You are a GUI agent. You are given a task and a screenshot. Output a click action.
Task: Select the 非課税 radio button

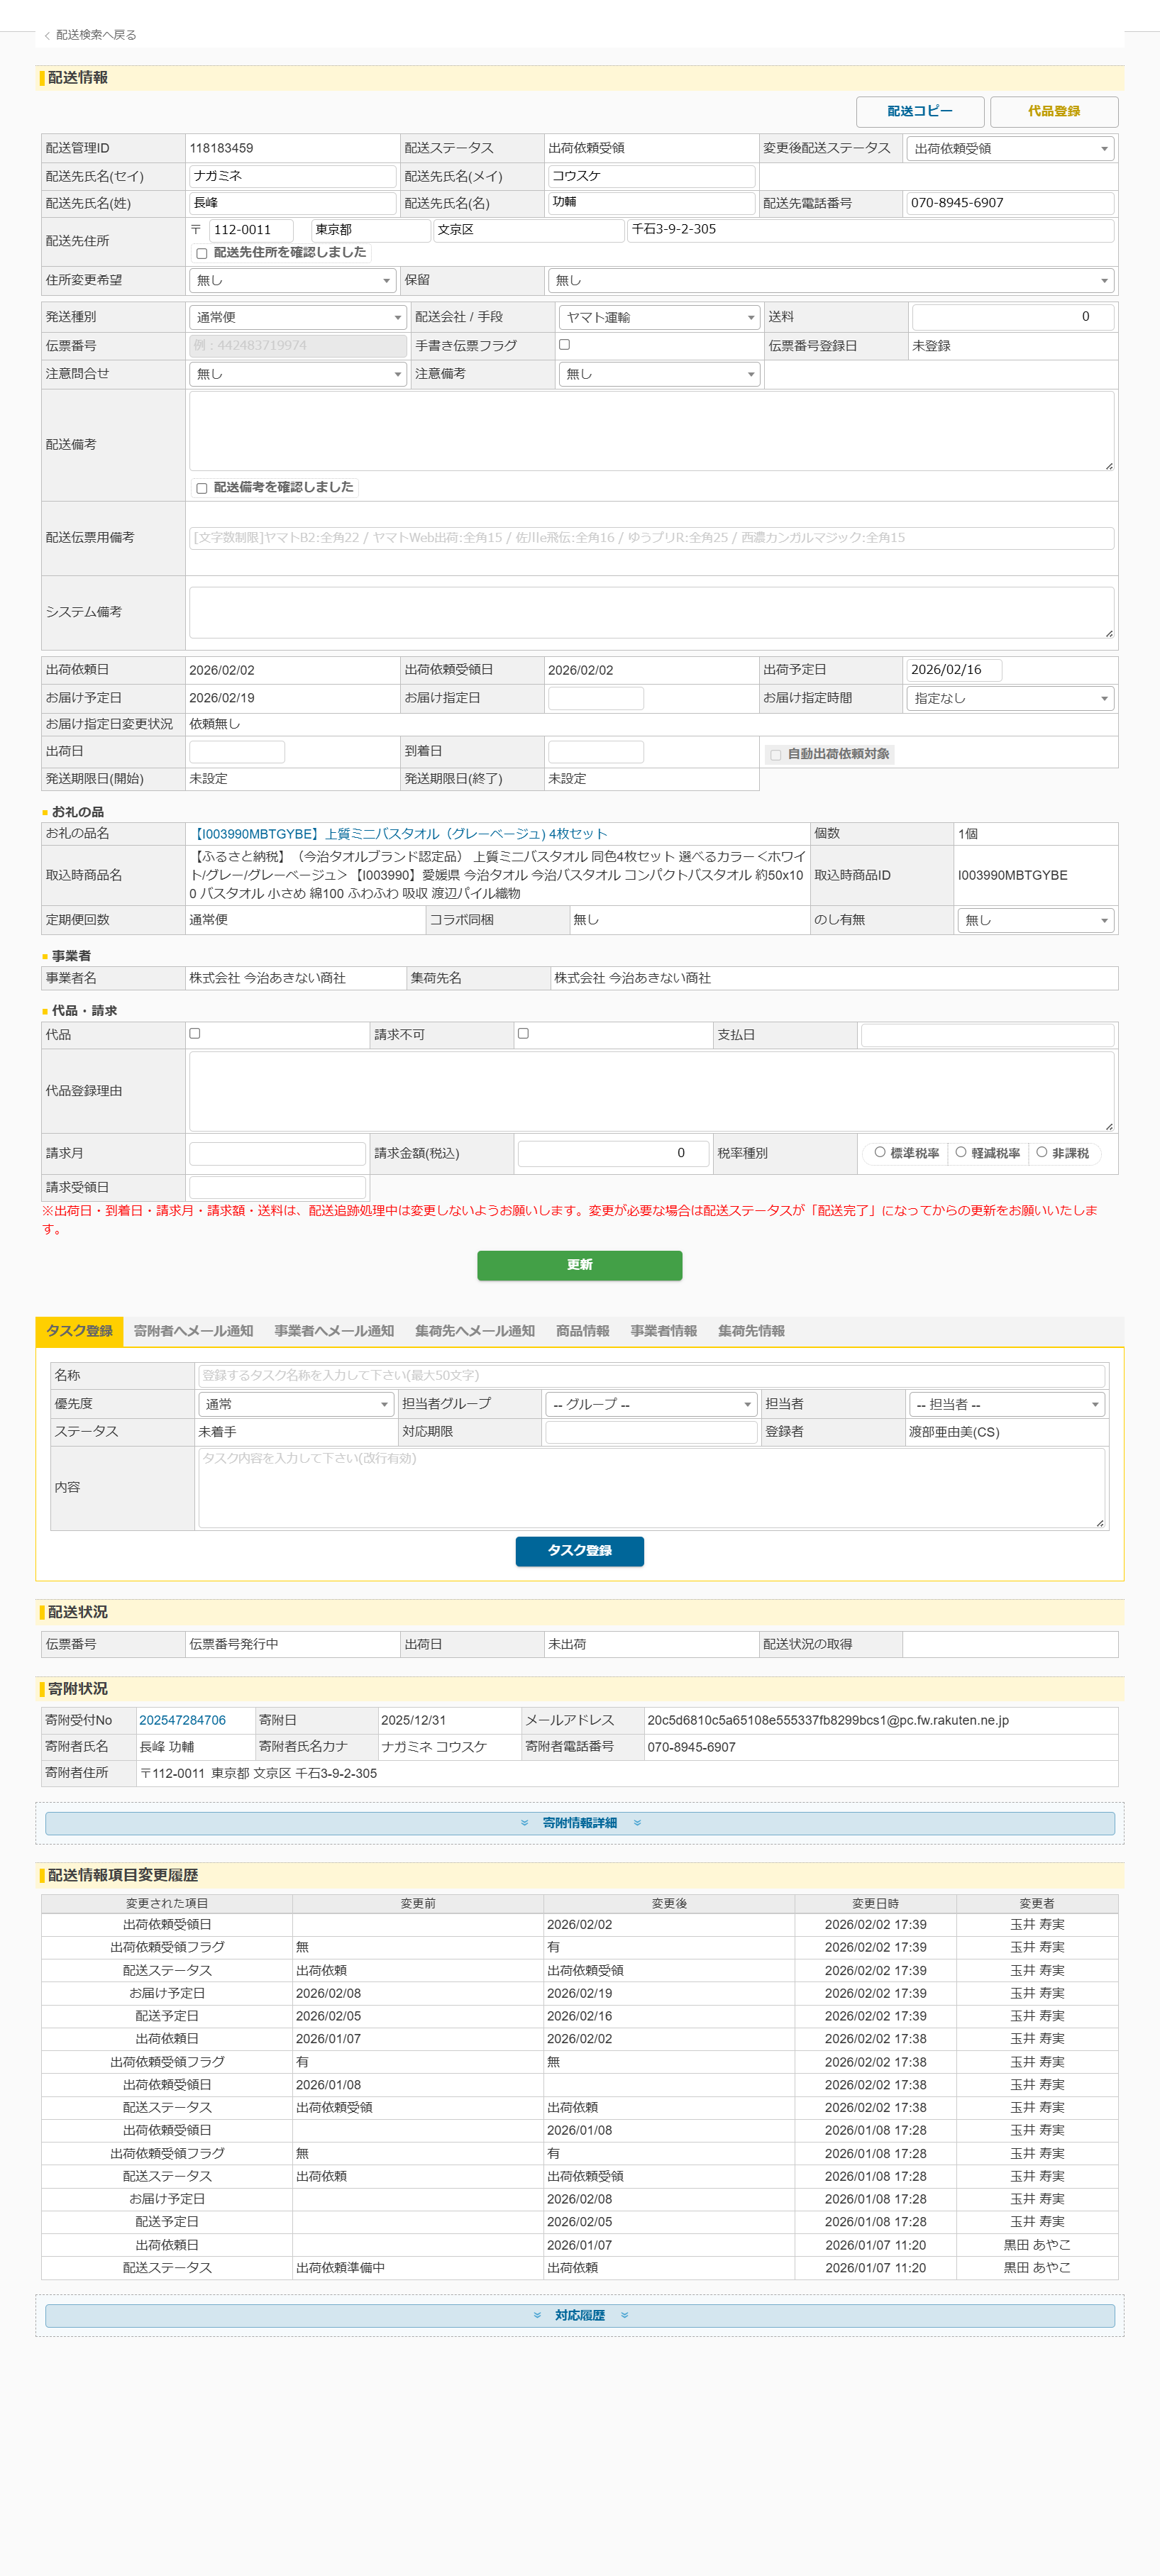pos(1042,1152)
